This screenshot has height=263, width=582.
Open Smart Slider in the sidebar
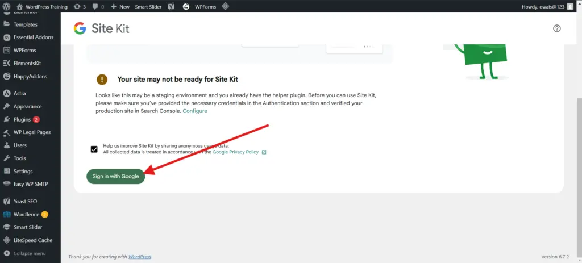tap(28, 227)
